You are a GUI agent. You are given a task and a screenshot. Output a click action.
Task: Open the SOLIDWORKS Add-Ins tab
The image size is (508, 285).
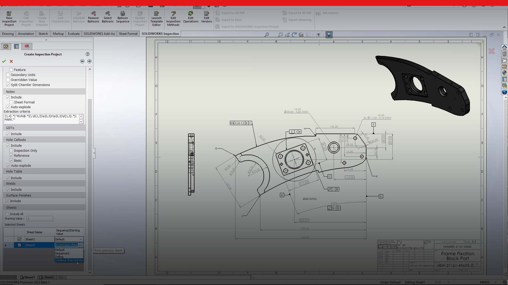[99, 34]
